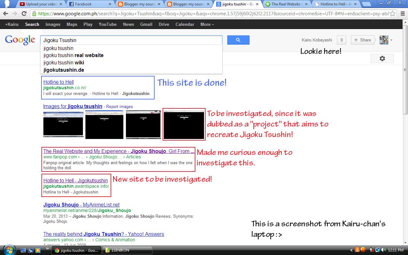408x255 pixels.
Task: Select suggestion 'jigoku tsushin real website'
Action: tap(131, 55)
